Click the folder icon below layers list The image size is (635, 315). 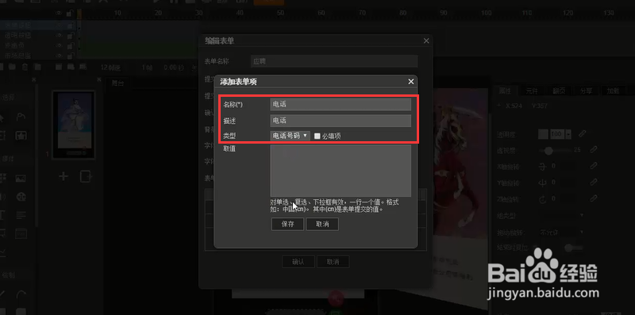[x=12, y=67]
